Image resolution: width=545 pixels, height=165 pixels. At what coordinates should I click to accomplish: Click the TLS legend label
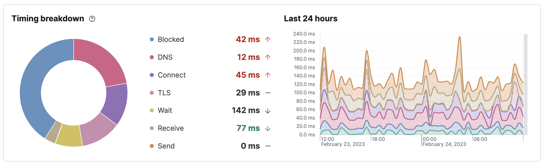point(164,93)
